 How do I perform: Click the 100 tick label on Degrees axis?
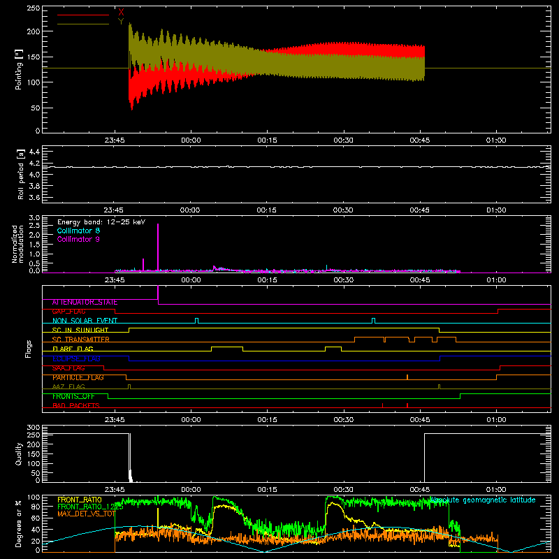click(33, 498)
